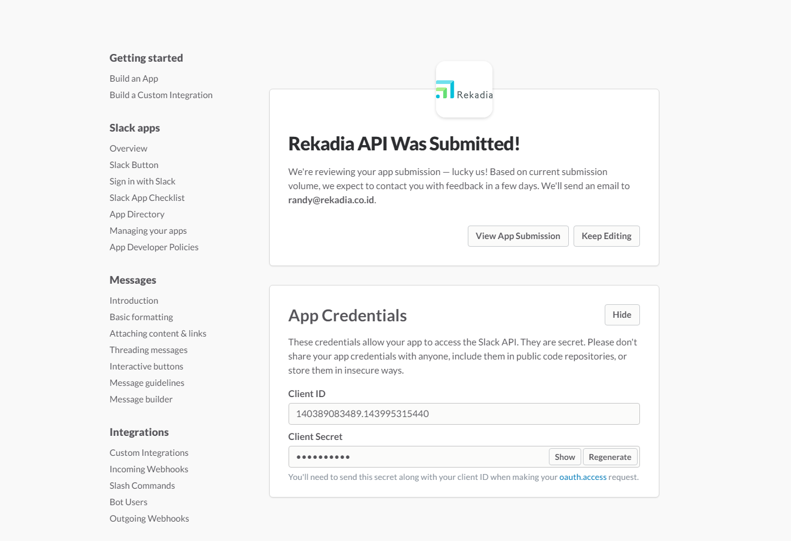791x541 pixels.
Task: Click the App Credentials heading
Action: [348, 316]
